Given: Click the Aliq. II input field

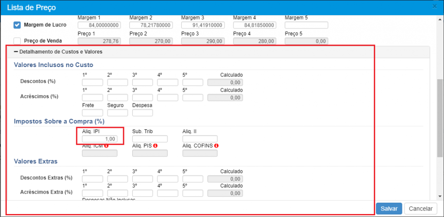Looking at the screenshot, I should [200, 139].
